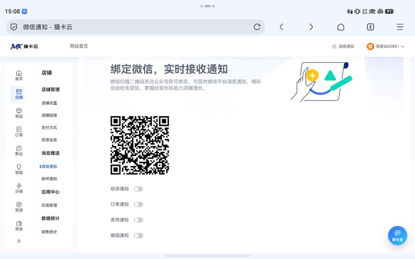The width and height of the screenshot is (415, 259).
Task: Go back with browser back arrow
Action: coord(281,27)
